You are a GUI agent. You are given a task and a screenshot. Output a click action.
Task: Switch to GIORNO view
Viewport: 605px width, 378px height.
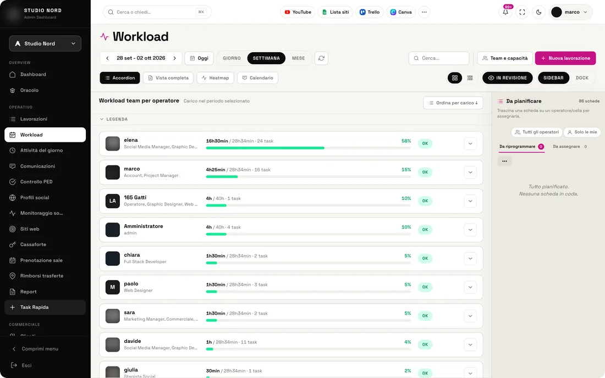coord(232,58)
